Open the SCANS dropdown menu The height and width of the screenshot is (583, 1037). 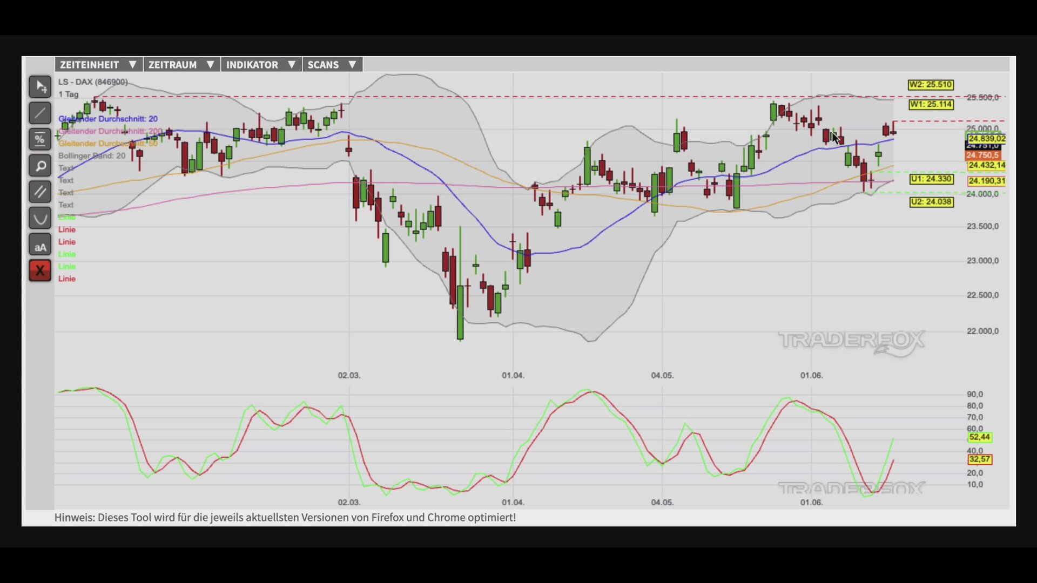(332, 65)
